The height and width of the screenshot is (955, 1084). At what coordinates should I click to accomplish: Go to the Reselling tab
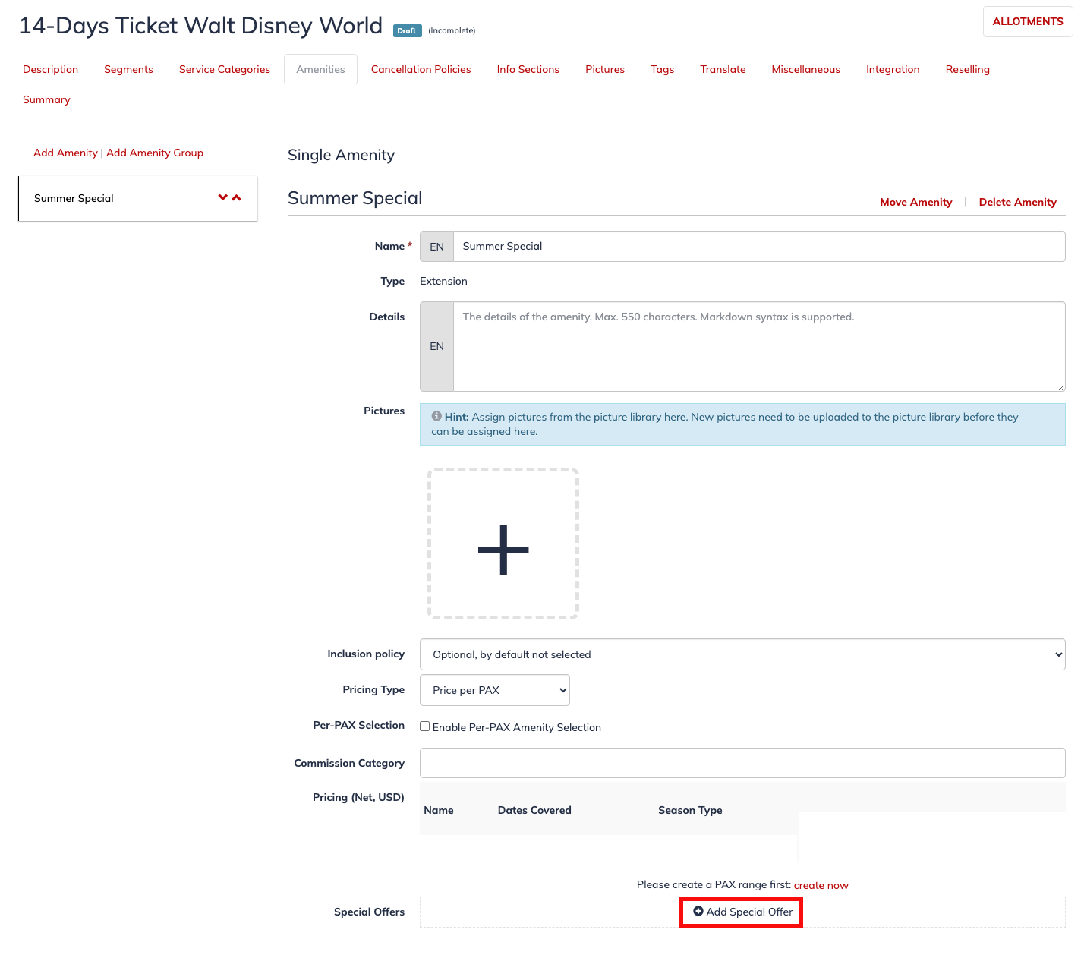tap(967, 69)
